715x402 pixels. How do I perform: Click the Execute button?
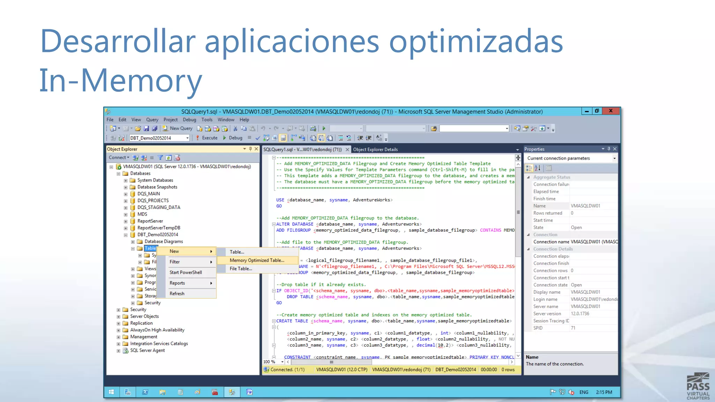click(x=207, y=138)
